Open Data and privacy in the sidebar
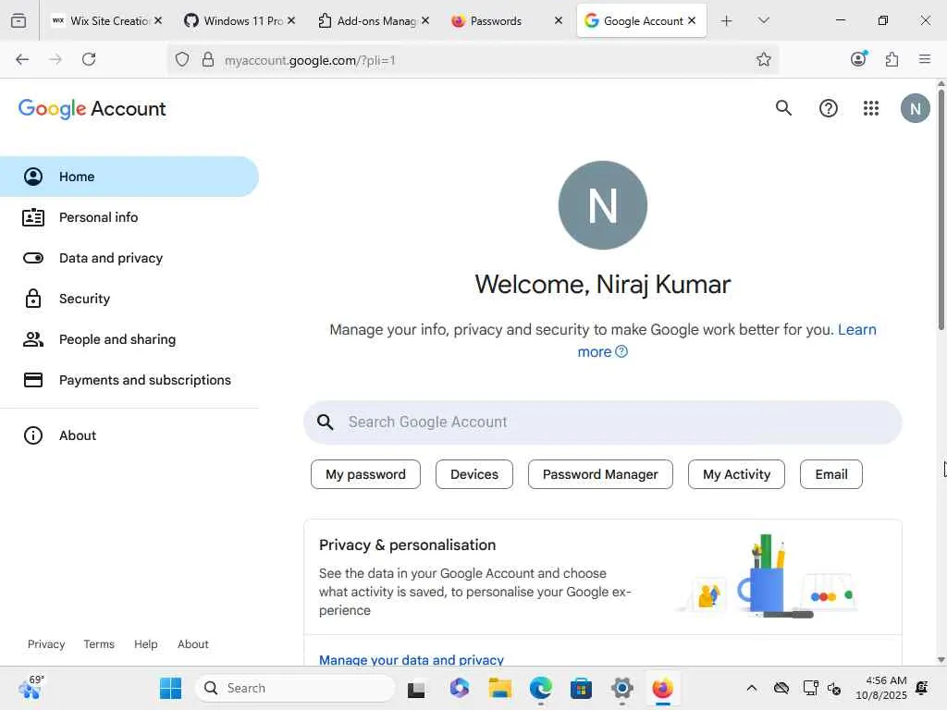The width and height of the screenshot is (947, 710). coord(129,258)
